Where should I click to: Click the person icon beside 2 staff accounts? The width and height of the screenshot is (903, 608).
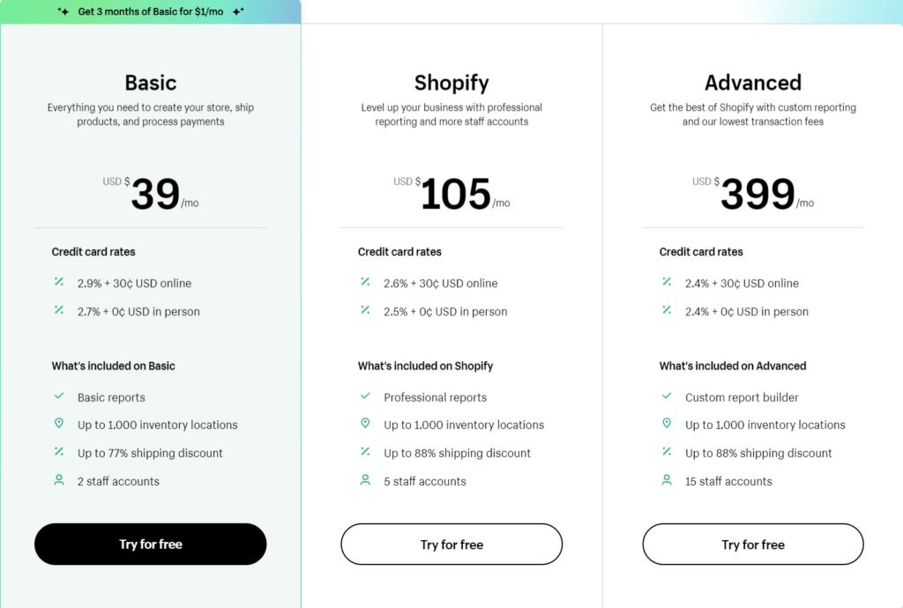point(59,479)
